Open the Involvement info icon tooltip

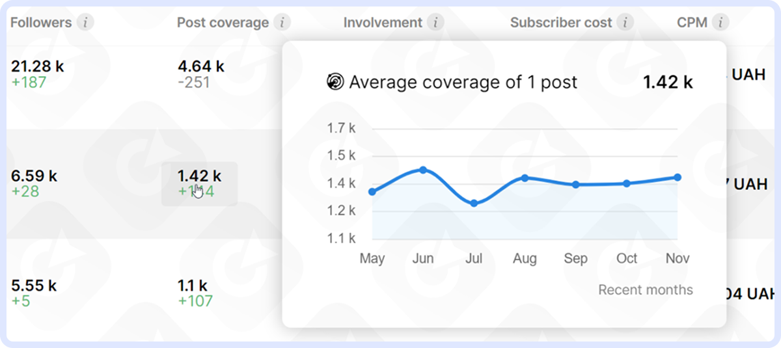click(x=435, y=23)
